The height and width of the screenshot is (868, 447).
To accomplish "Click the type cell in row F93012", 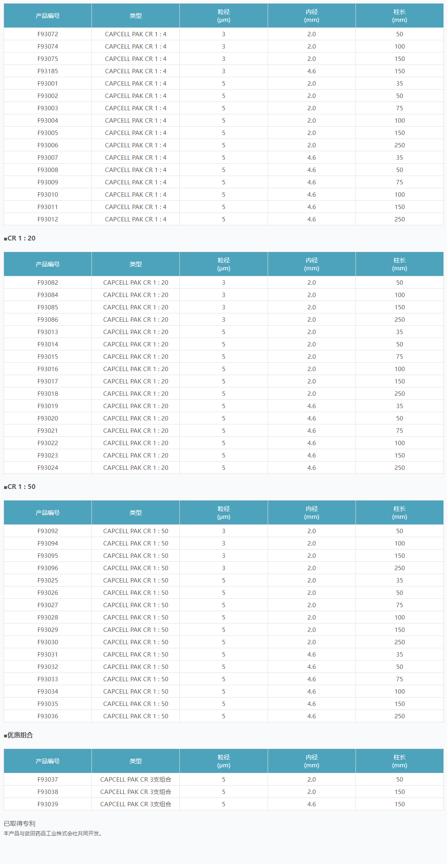I will click(x=136, y=219).
